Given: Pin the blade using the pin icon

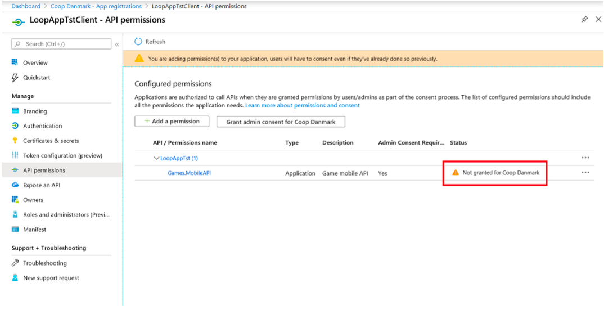Looking at the screenshot, I should click(x=584, y=19).
